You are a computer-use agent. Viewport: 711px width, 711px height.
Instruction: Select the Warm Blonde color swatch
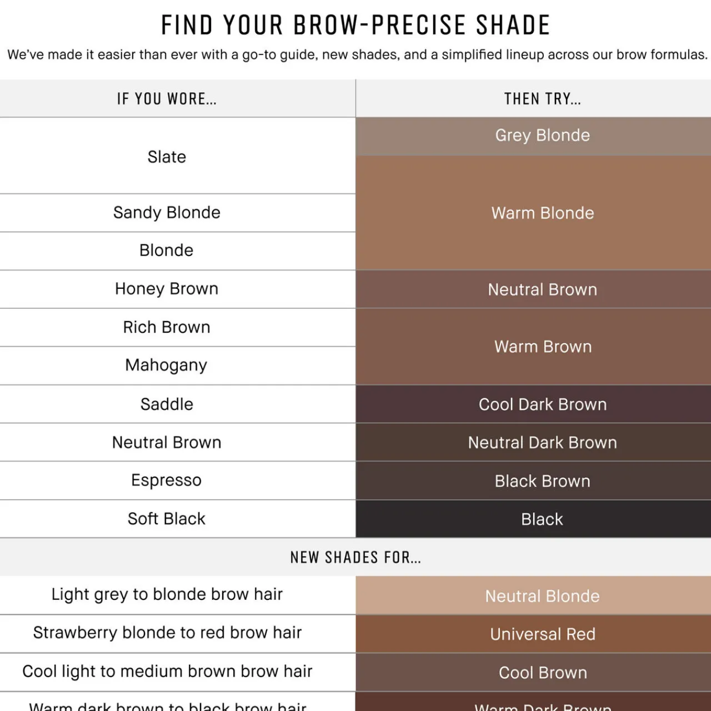[x=542, y=213]
